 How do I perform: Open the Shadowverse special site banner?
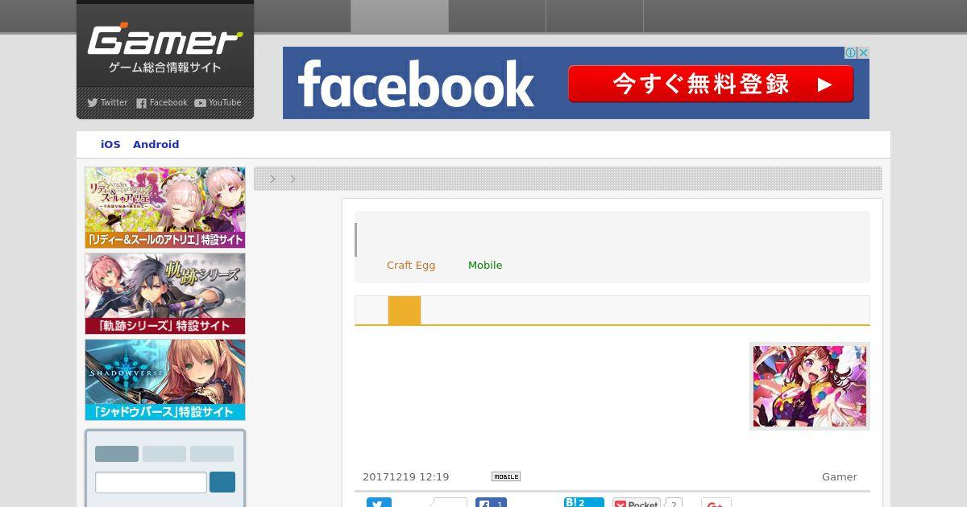(x=165, y=380)
